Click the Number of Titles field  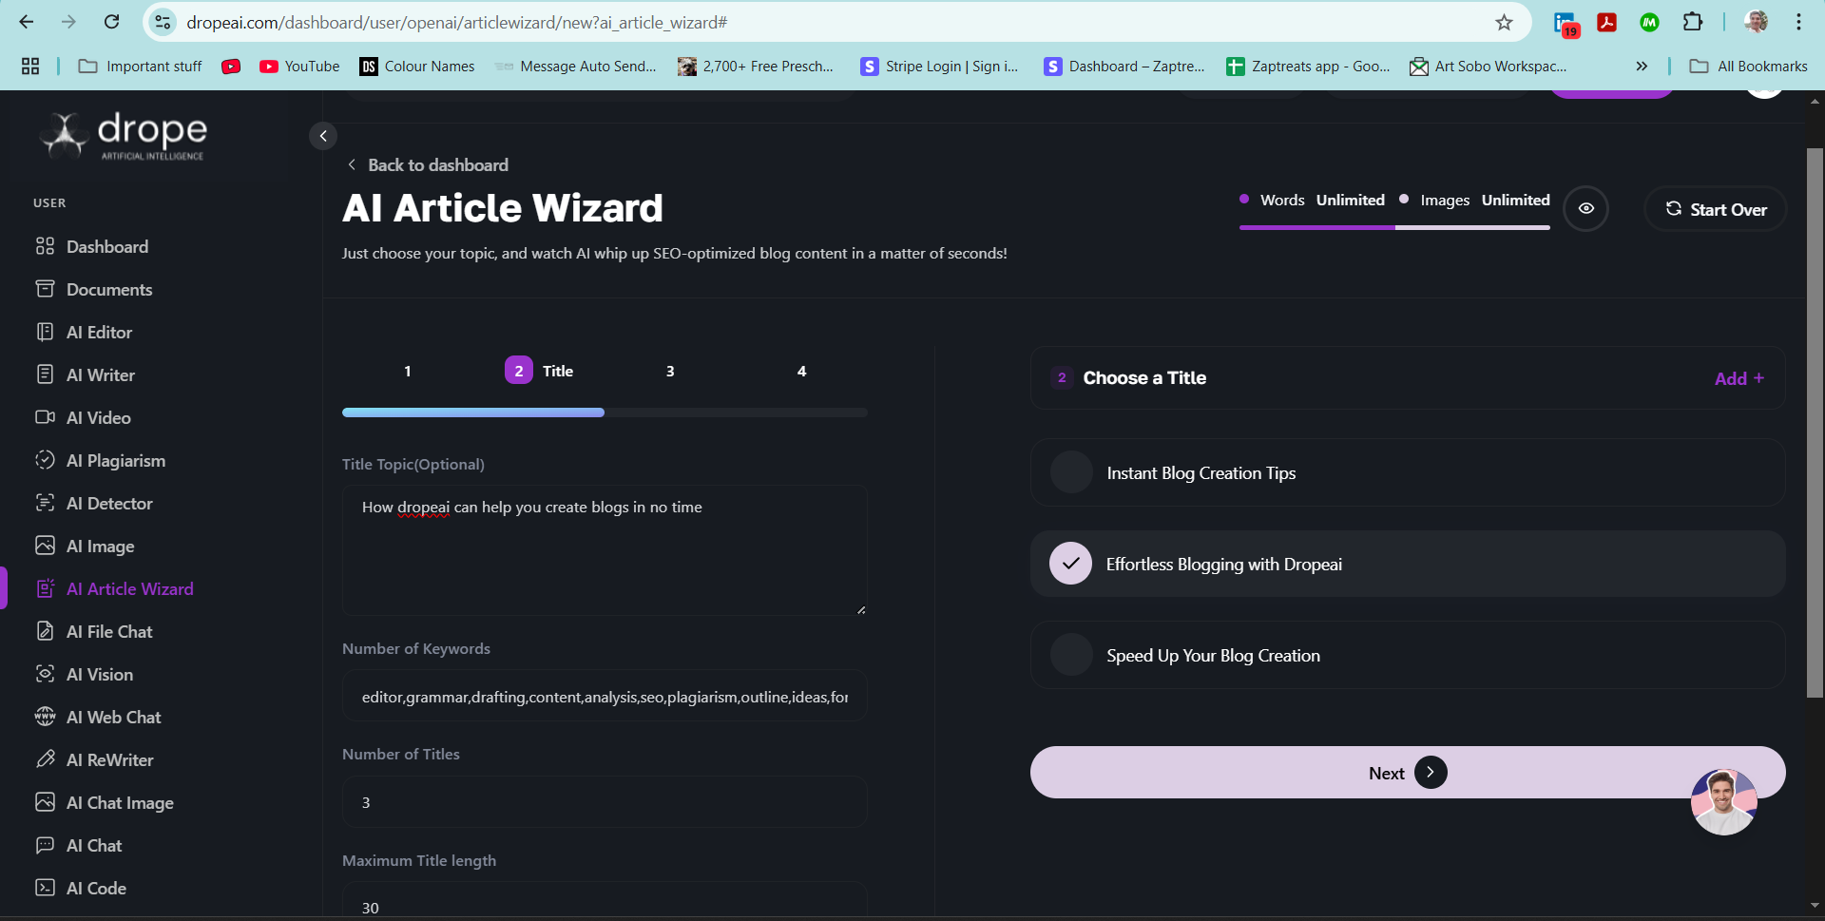click(x=605, y=801)
